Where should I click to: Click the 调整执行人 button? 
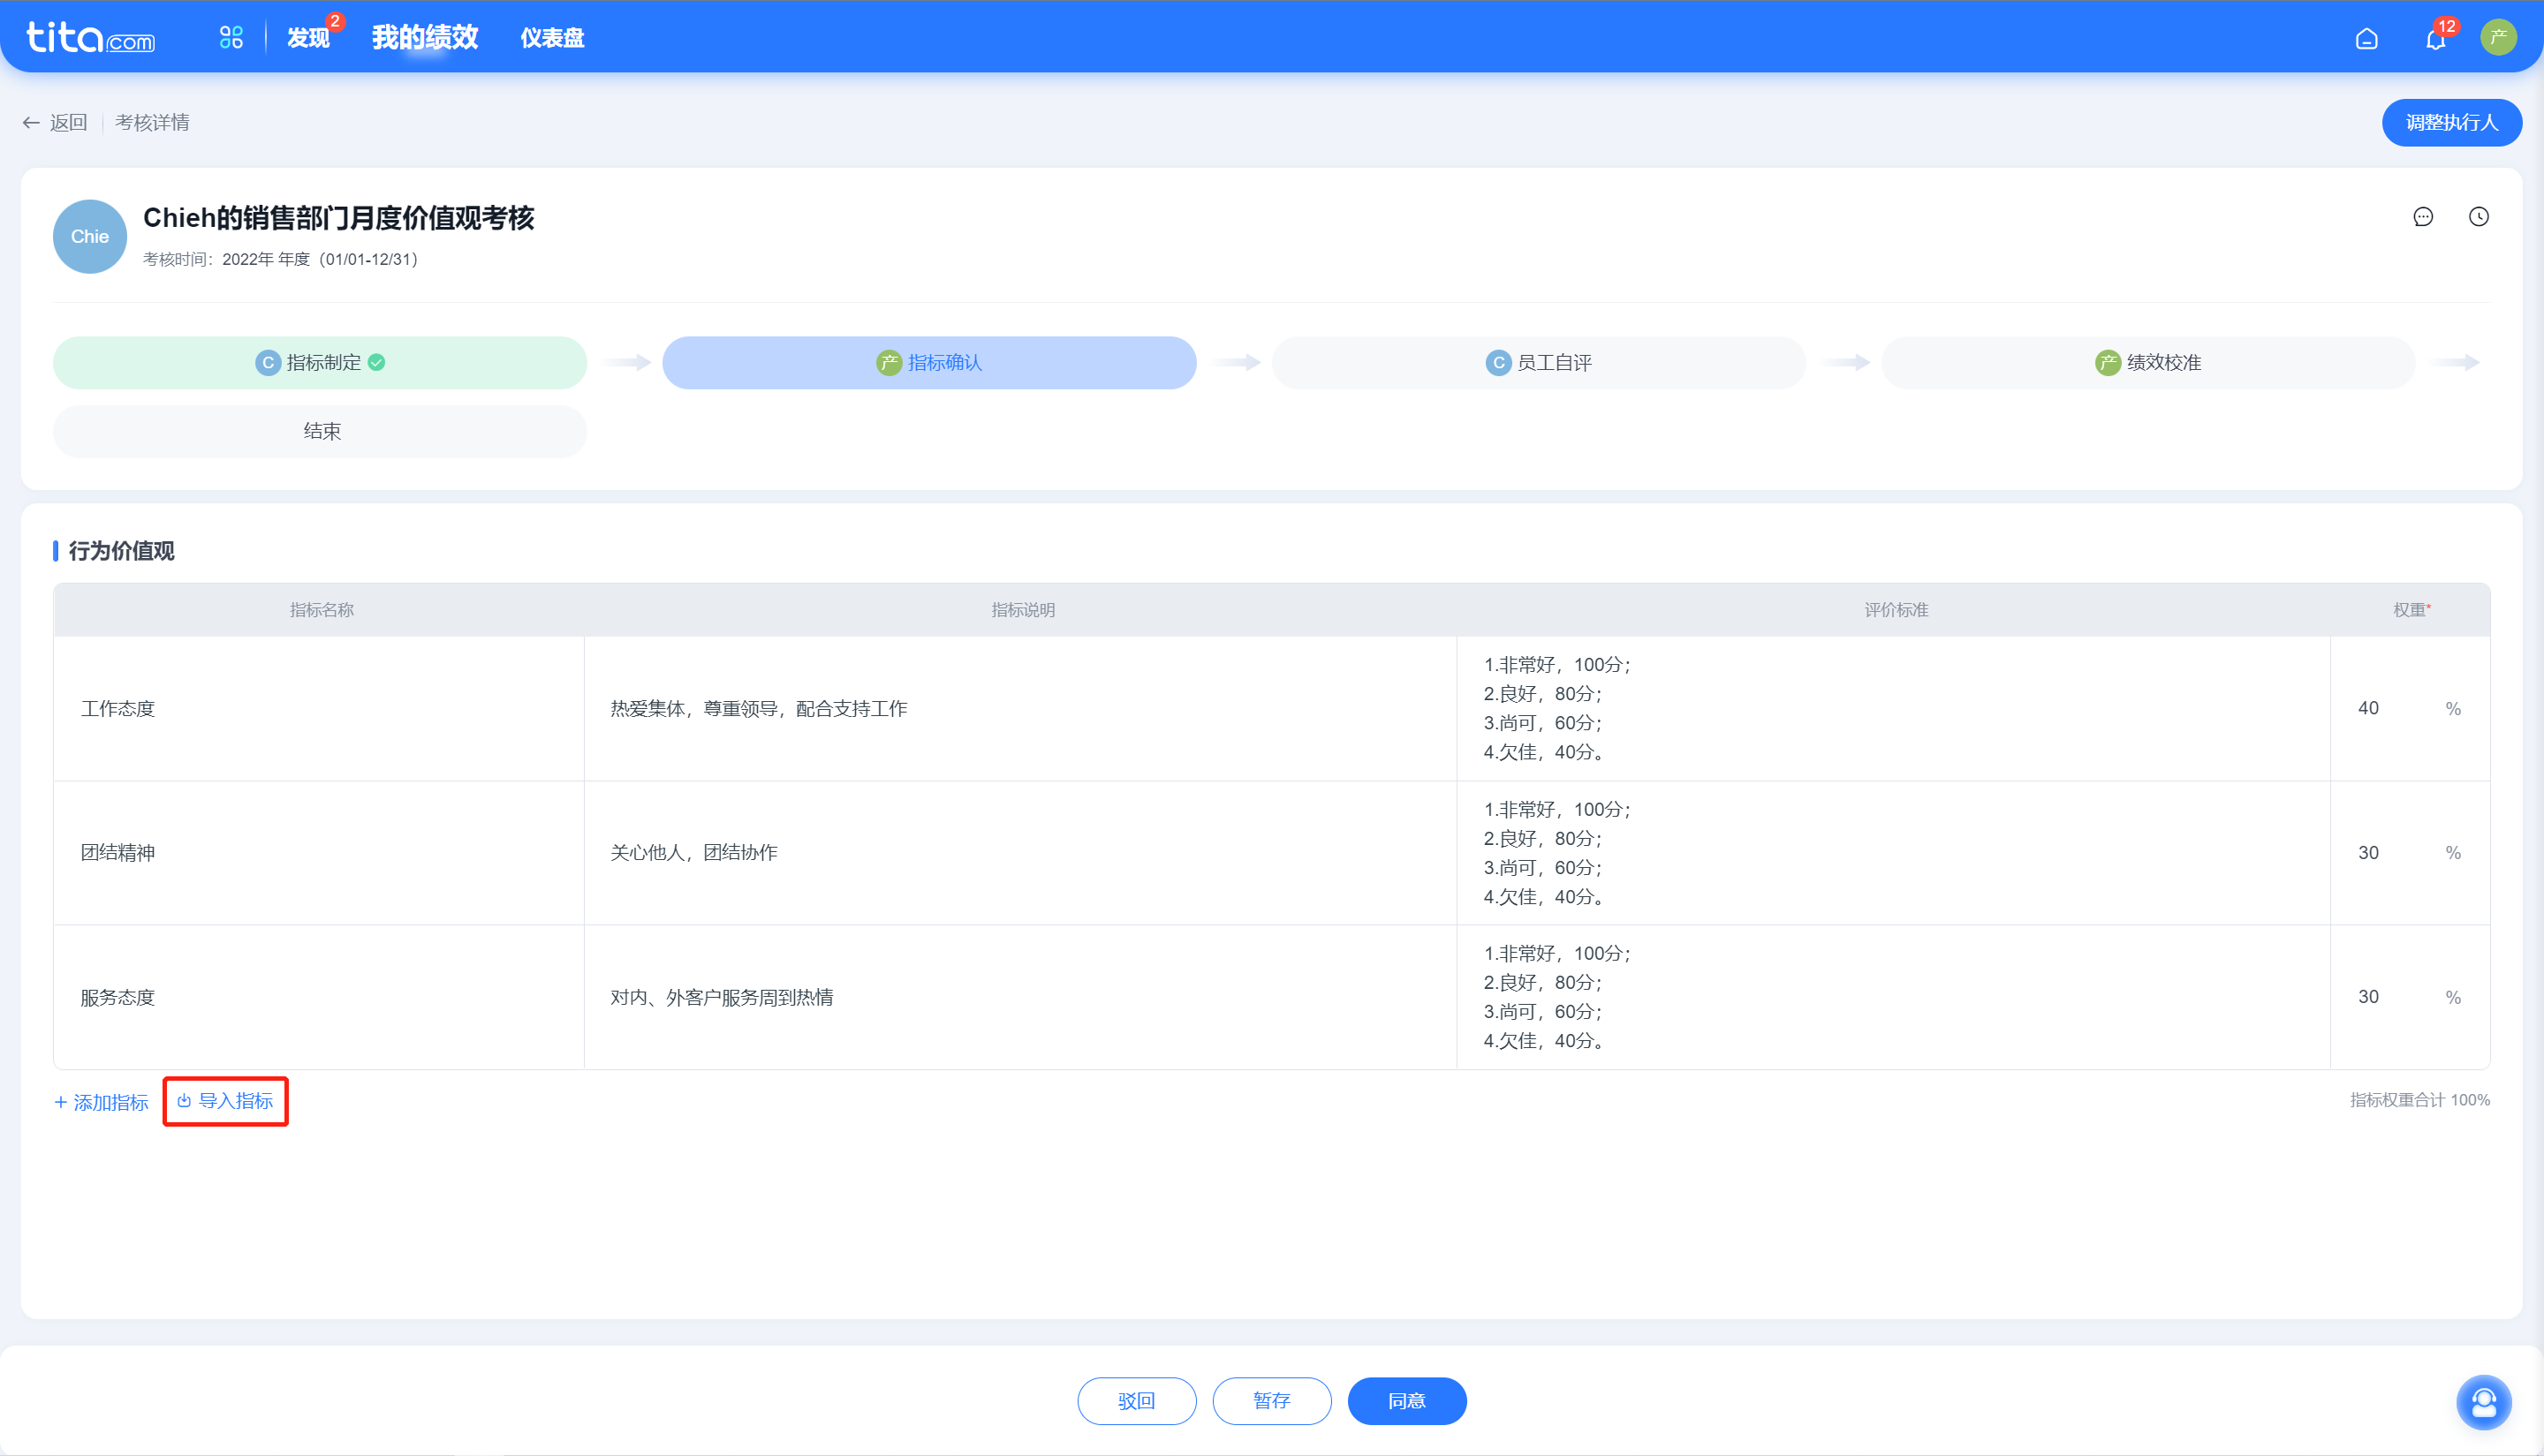2451,122
